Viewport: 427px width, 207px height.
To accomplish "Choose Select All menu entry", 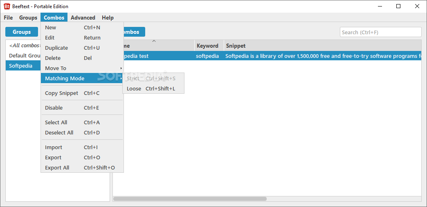I will point(82,122).
